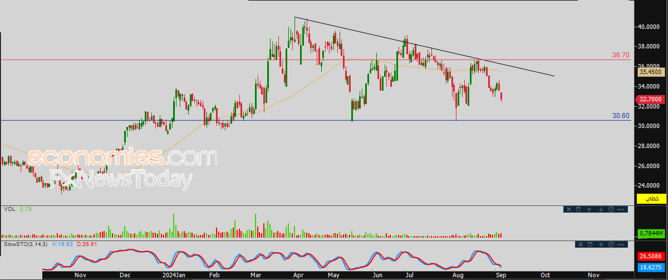This screenshot has width=668, height=280.
Task: Click the 2024Jan date axis label
Action: tap(173, 275)
